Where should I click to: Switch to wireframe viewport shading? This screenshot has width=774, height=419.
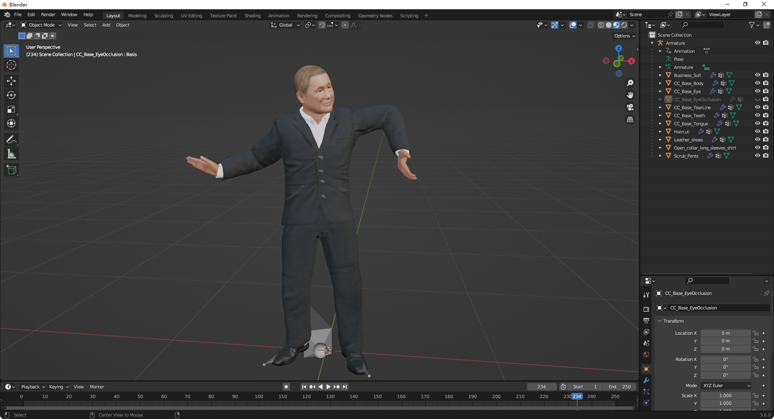pyautogui.click(x=601, y=25)
